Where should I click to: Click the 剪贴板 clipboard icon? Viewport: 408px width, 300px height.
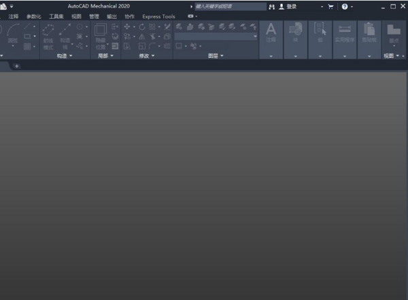(x=369, y=30)
